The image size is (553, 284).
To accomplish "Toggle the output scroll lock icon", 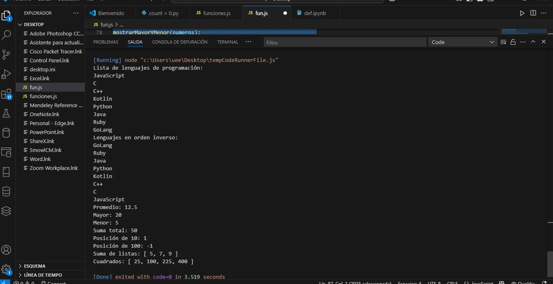I will pos(513,42).
